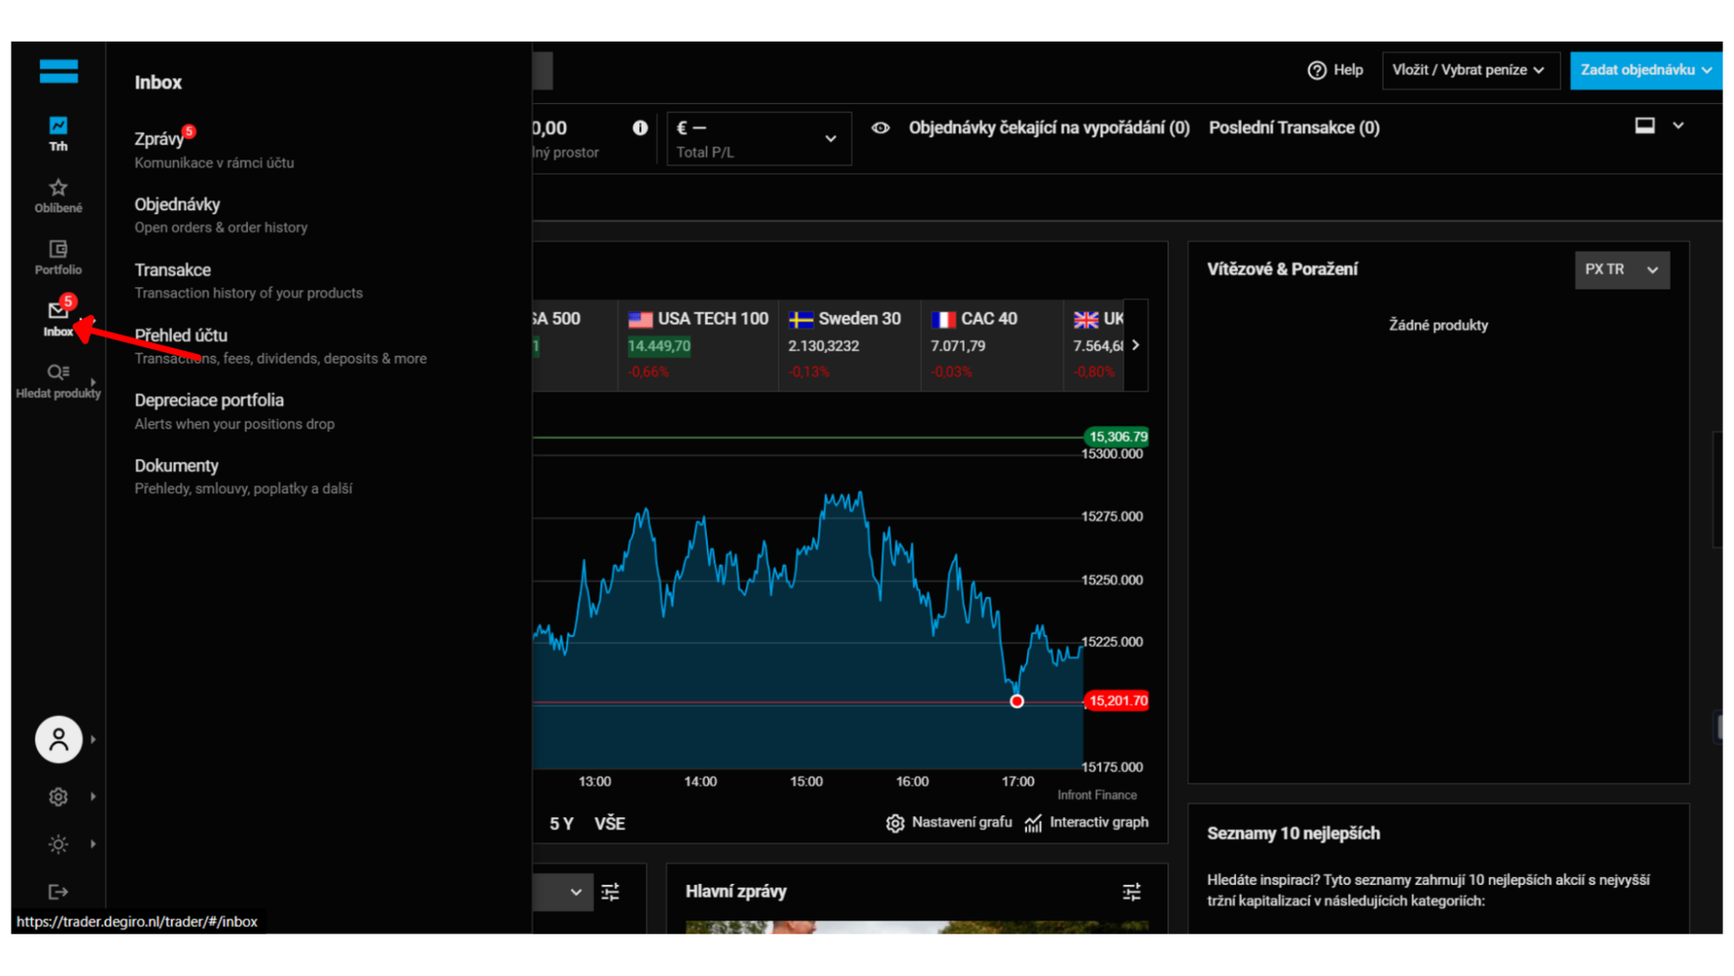Open Zprávy in Inbox menu

[160, 139]
